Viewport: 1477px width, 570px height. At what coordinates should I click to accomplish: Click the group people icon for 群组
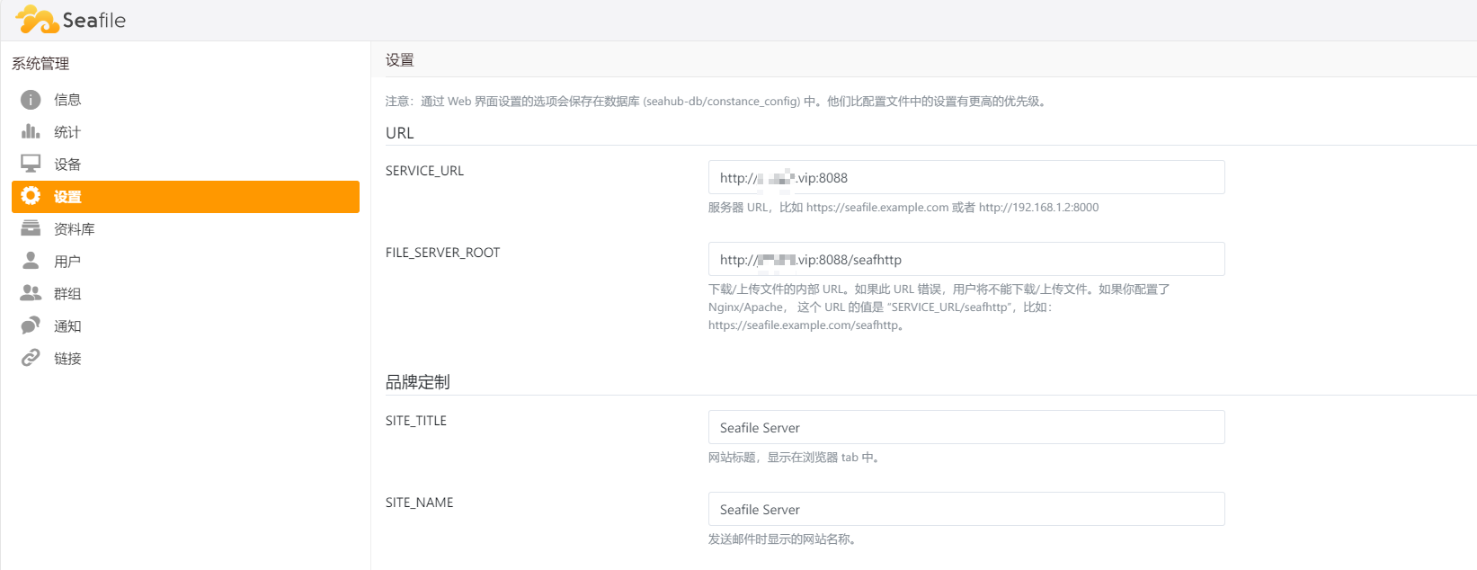click(x=31, y=293)
